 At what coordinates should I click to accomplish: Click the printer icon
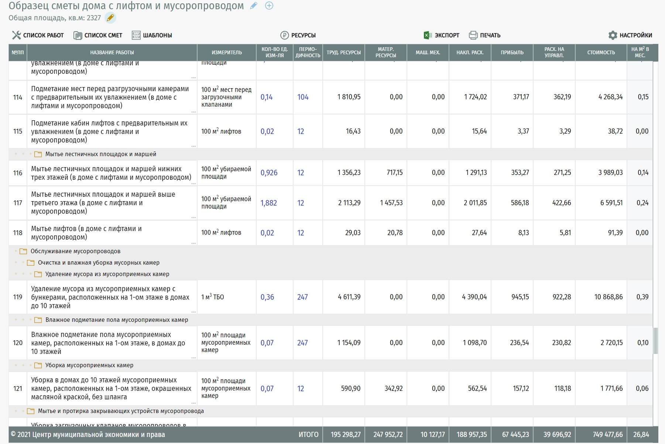pyautogui.click(x=473, y=35)
